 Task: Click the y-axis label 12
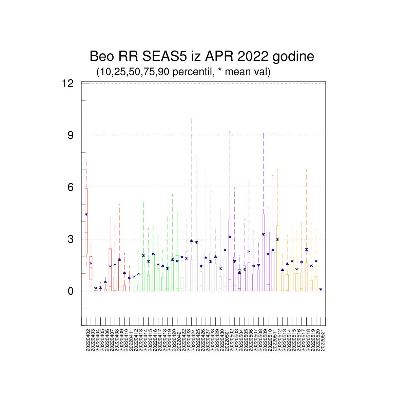pyautogui.click(x=68, y=83)
